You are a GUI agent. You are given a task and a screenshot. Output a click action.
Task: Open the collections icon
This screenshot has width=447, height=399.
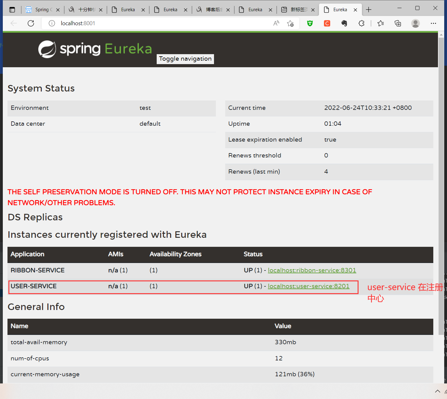tap(398, 23)
